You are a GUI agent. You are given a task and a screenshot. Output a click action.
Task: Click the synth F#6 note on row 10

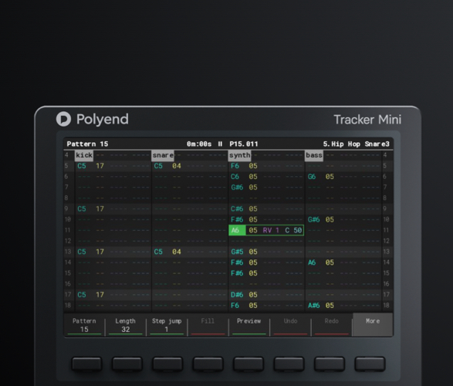[x=237, y=219]
